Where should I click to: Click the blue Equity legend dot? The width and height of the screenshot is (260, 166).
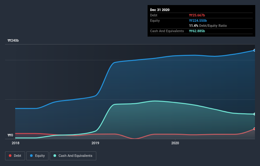click(31, 156)
